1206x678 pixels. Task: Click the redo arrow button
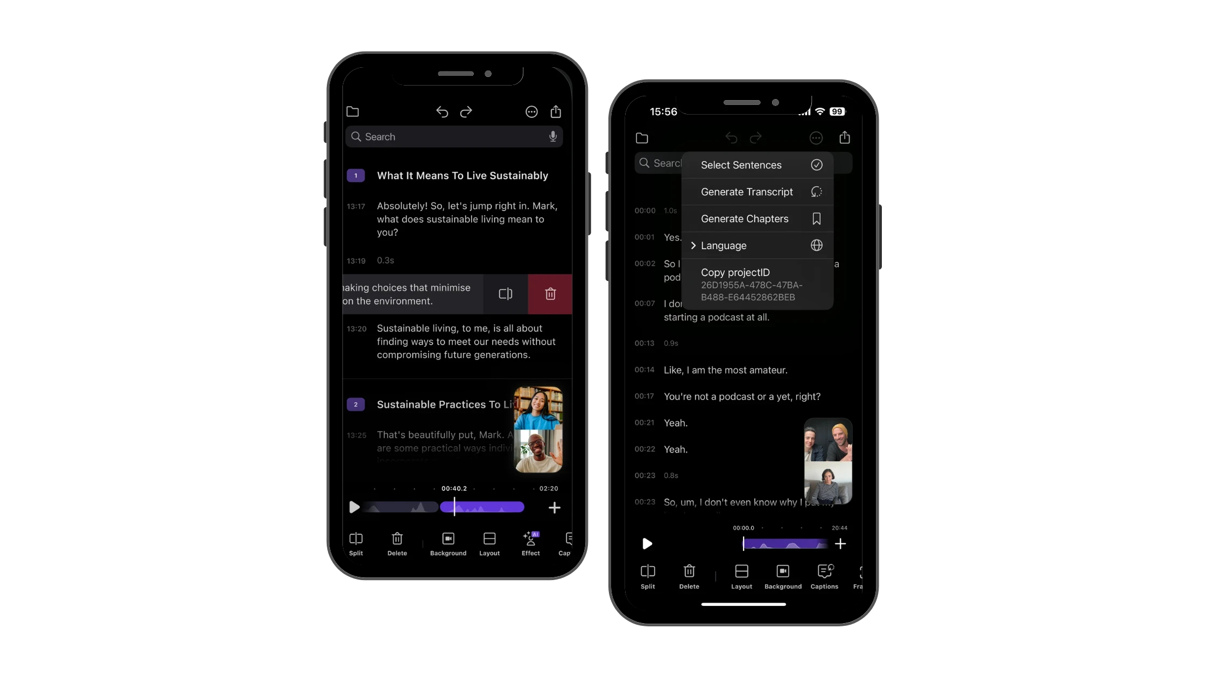click(x=466, y=111)
